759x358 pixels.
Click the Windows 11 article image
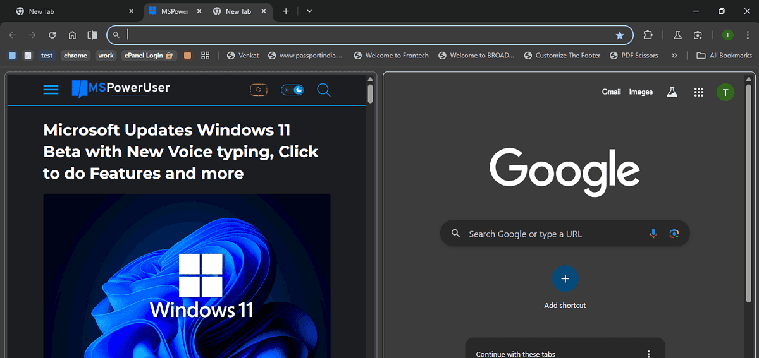(187, 275)
